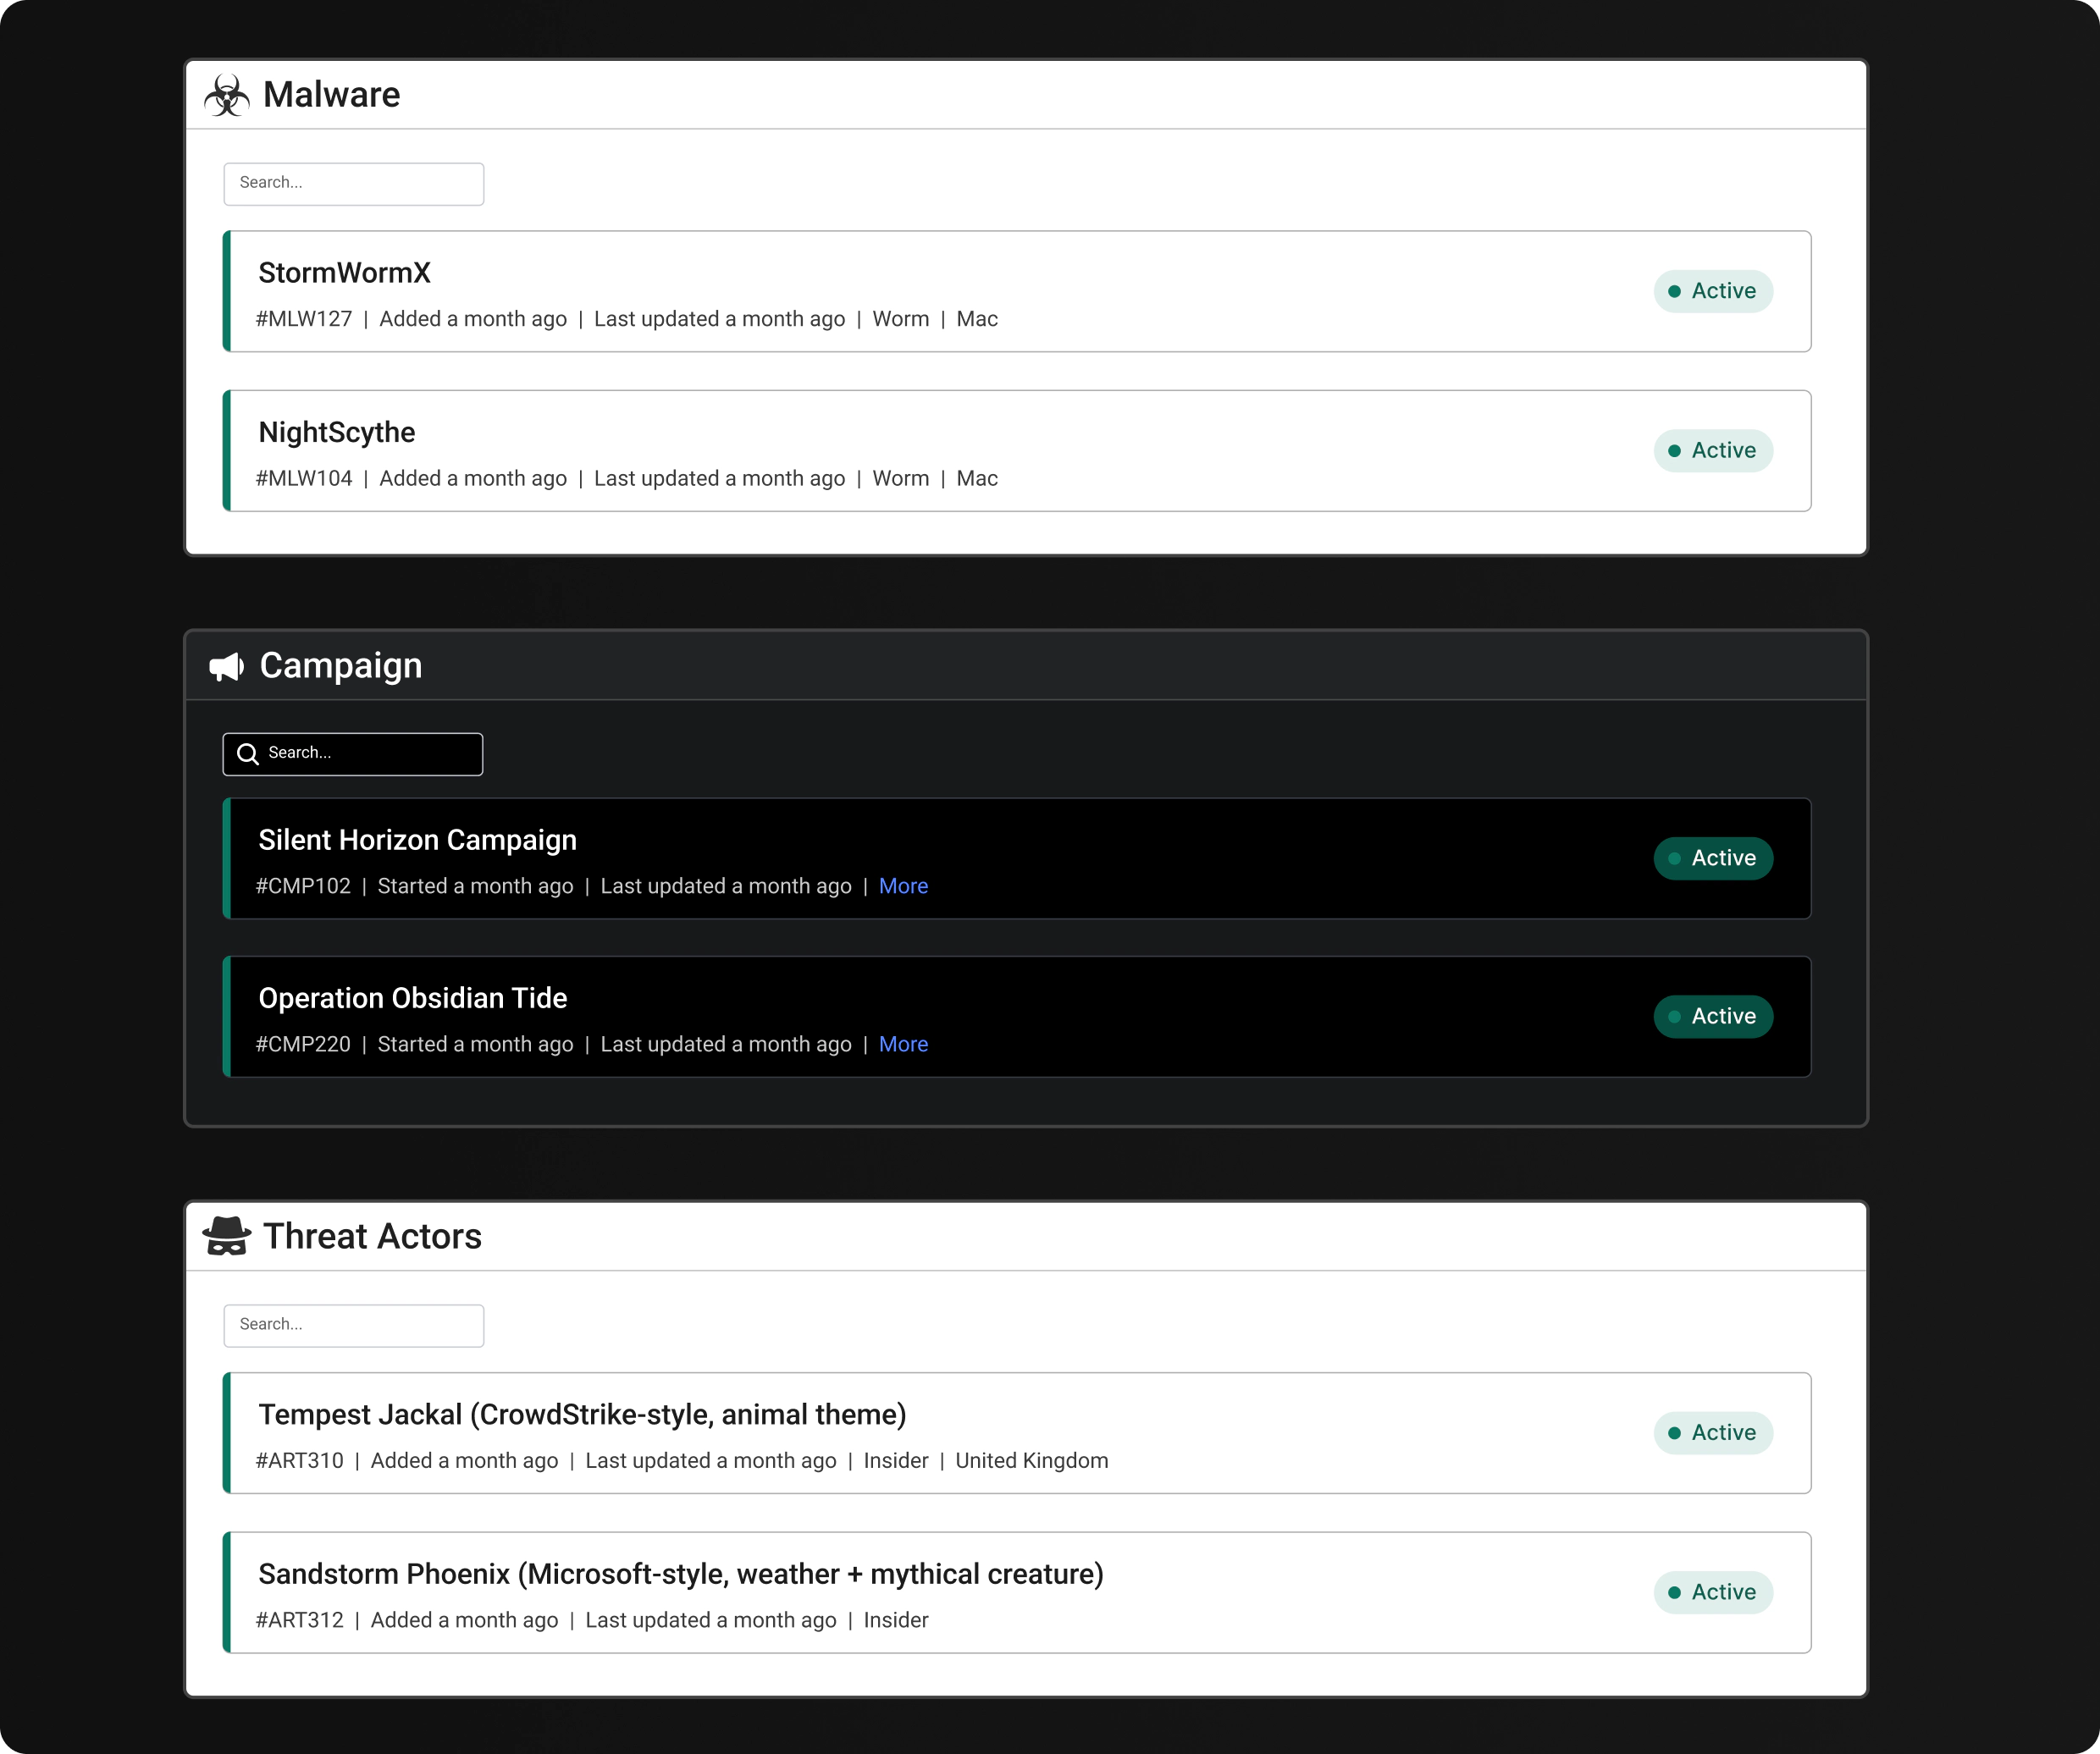Viewport: 2100px width, 1754px height.
Task: Click the Campaign search magnifier icon
Action: (248, 753)
